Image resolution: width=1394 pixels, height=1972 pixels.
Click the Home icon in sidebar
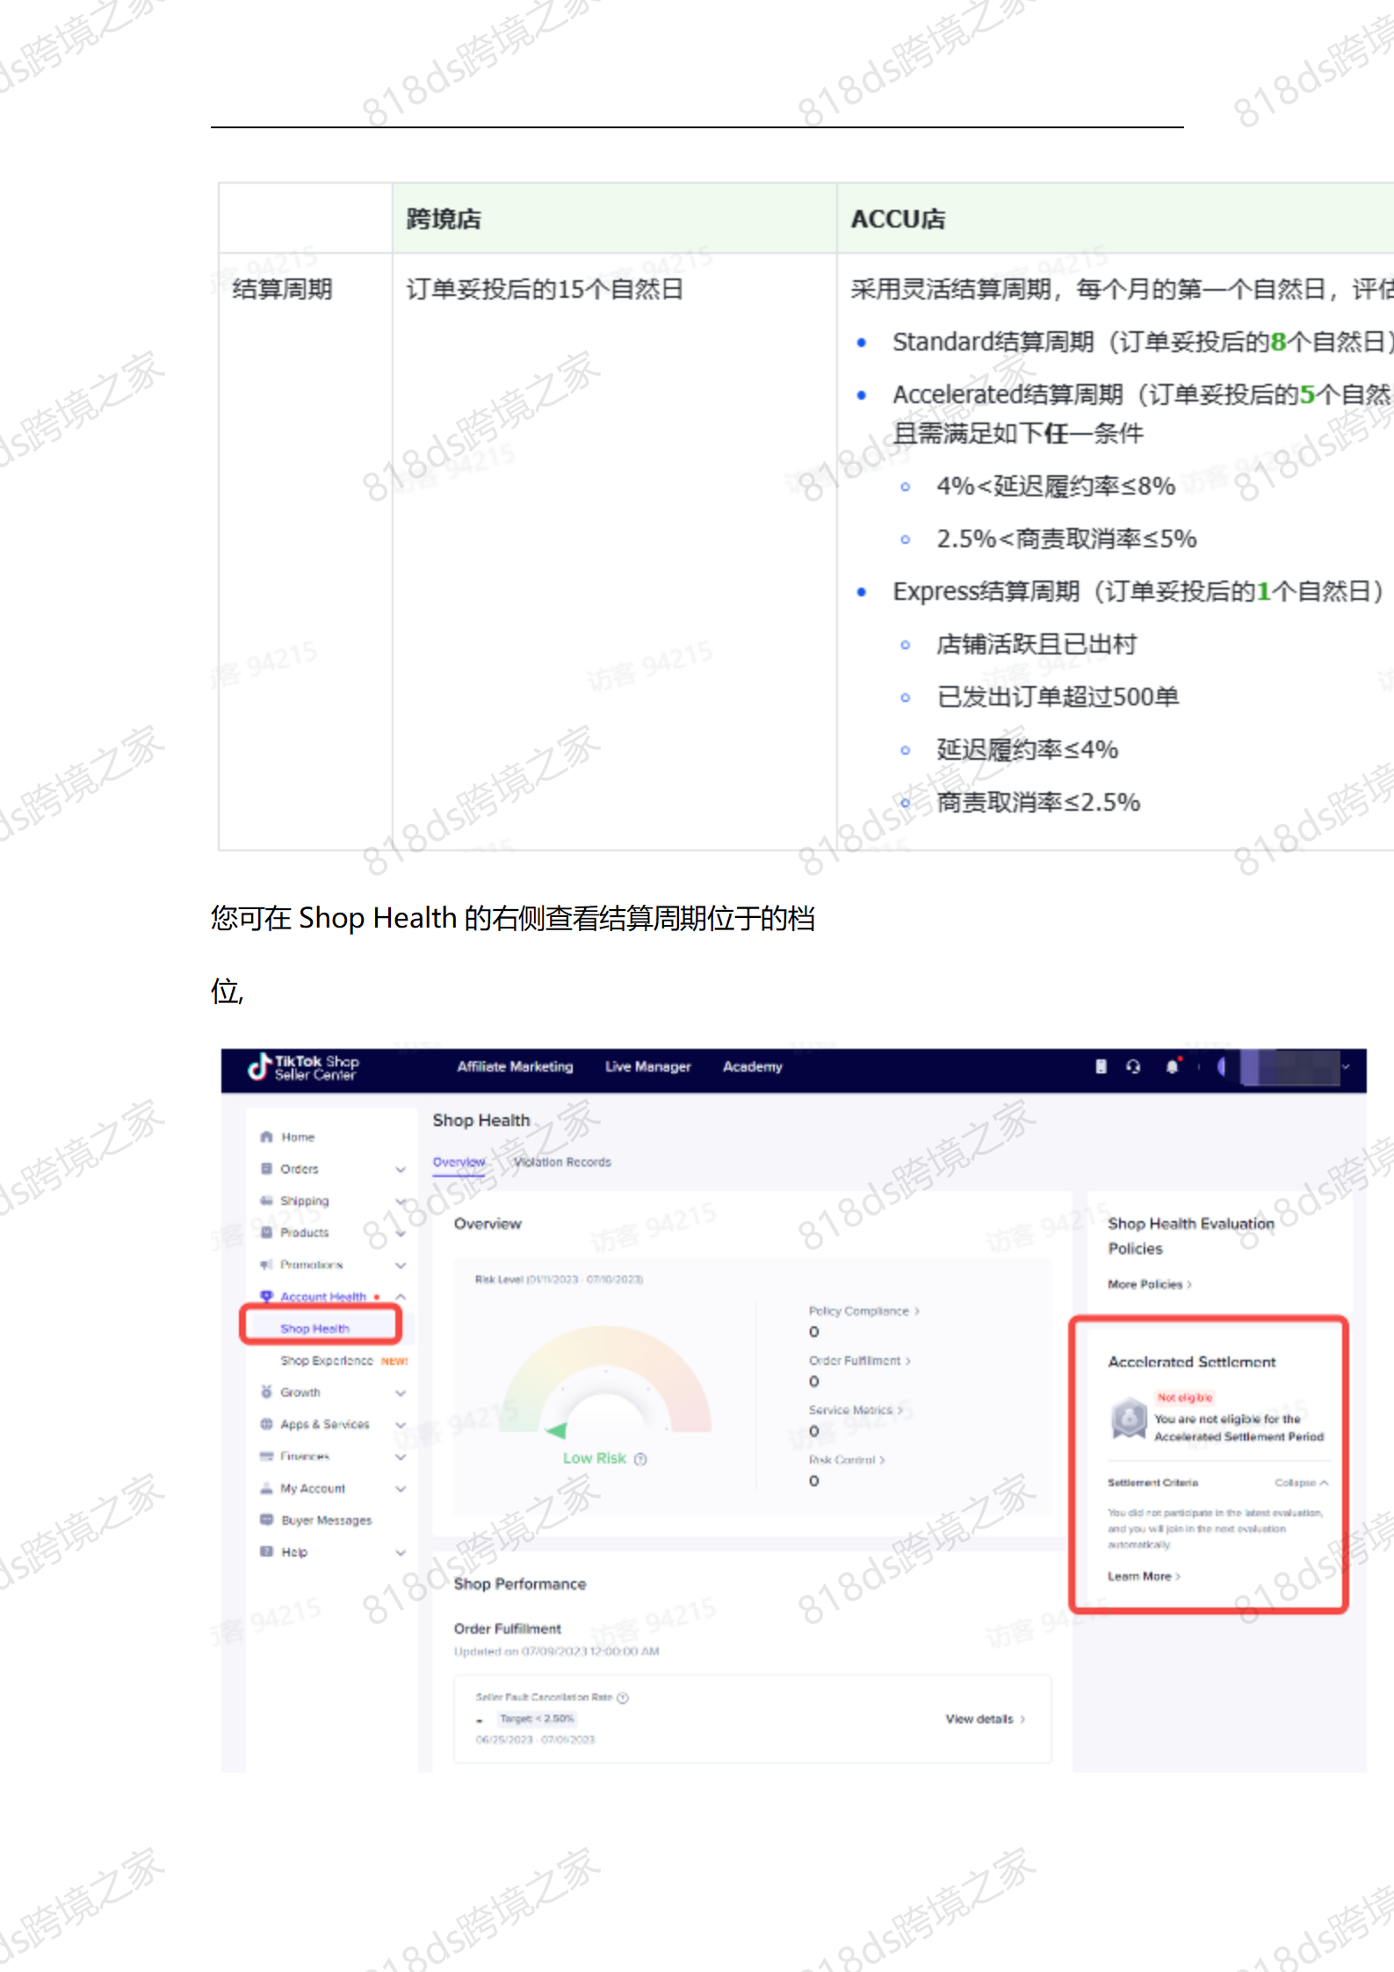click(267, 1137)
